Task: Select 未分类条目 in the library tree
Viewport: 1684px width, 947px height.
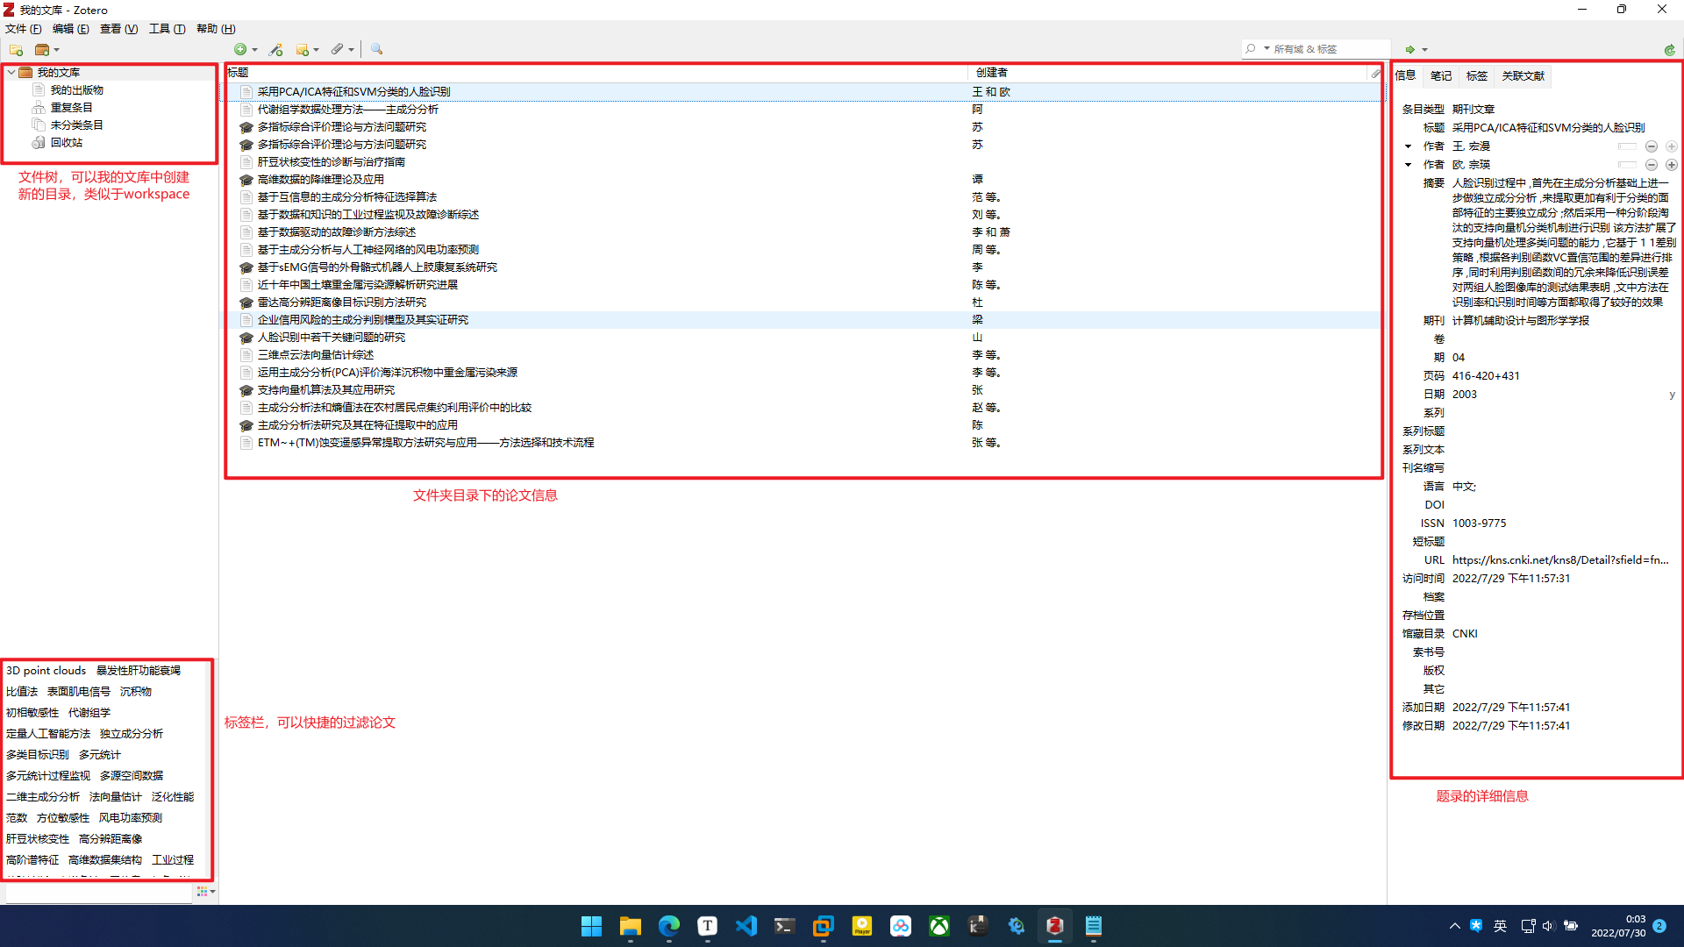Action: click(76, 125)
